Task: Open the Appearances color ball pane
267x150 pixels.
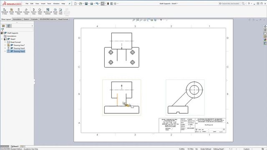Action: [265, 40]
